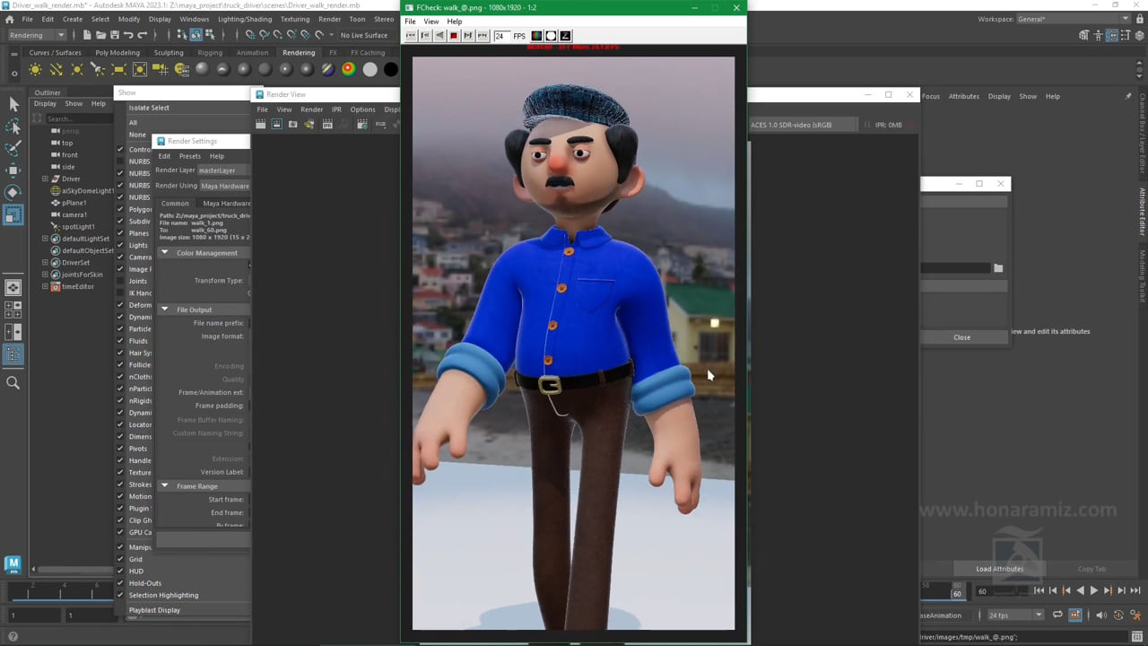Open the 24 fps playback speed dropdown
Screen dimensions: 1148x646
[x=1015, y=615]
